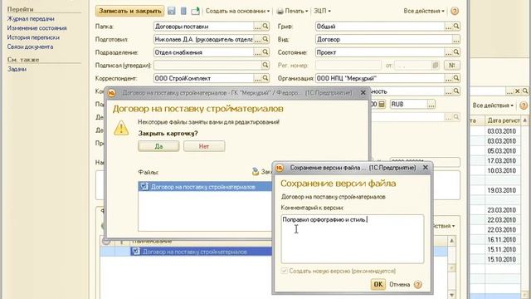Click Записать и закрыть button
The width and height of the screenshot is (531, 299).
(130, 11)
